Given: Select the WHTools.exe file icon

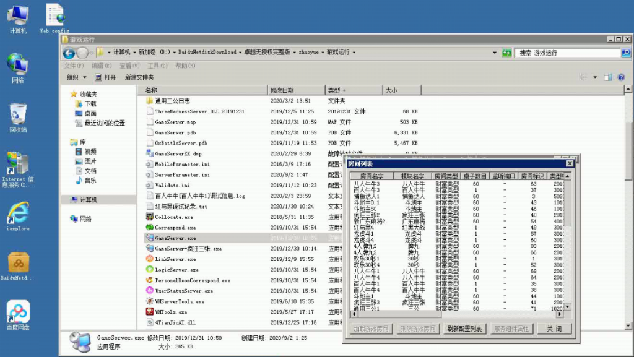Looking at the screenshot, I should pos(150,312).
